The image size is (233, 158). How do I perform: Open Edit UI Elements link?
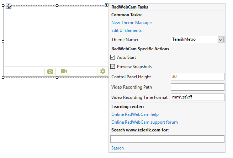tap(126, 30)
